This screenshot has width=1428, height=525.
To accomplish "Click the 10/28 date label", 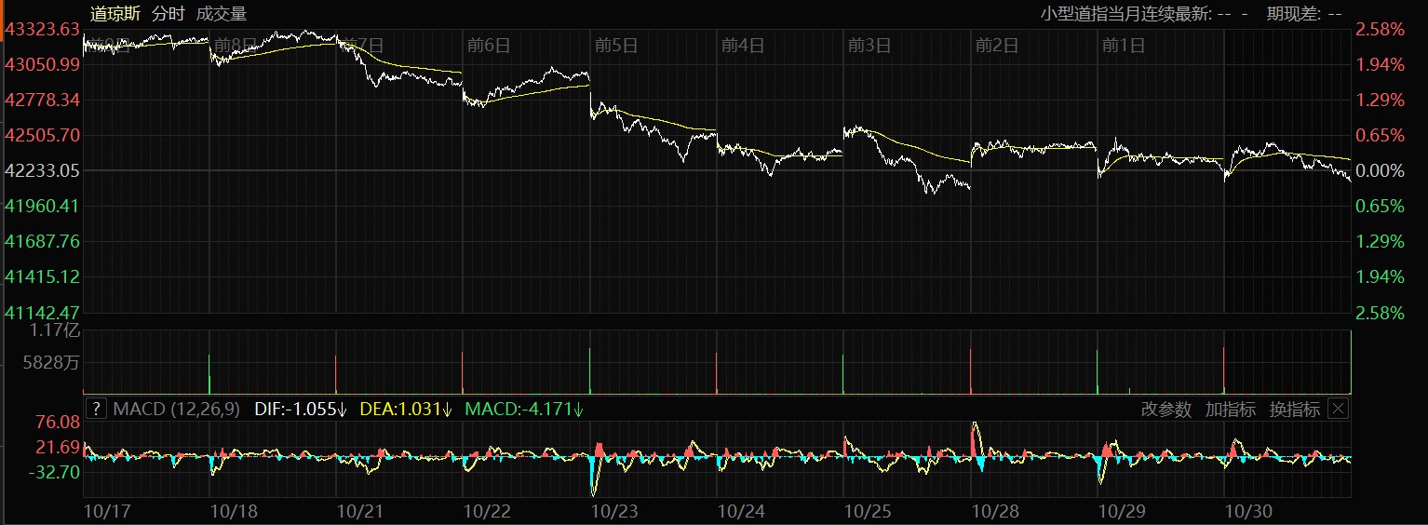I will (x=994, y=511).
